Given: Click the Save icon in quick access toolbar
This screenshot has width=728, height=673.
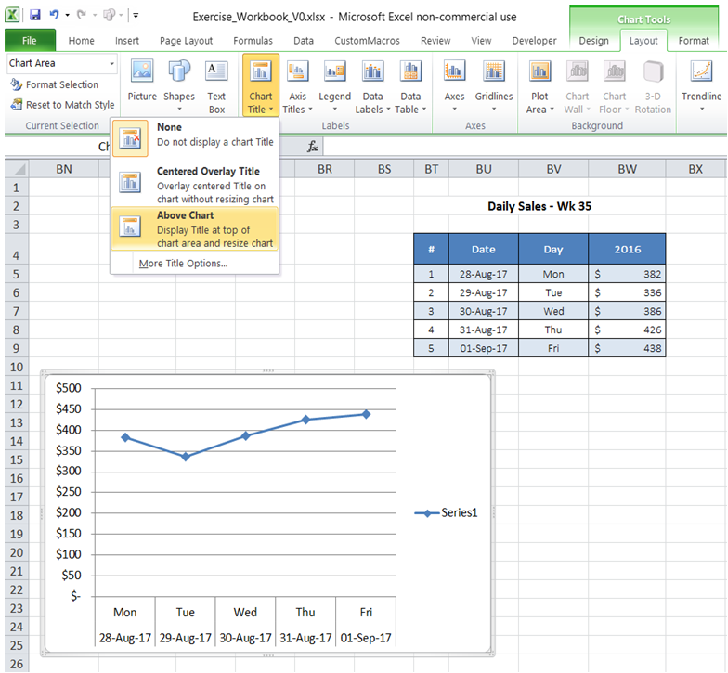Looking at the screenshot, I should 35,16.
